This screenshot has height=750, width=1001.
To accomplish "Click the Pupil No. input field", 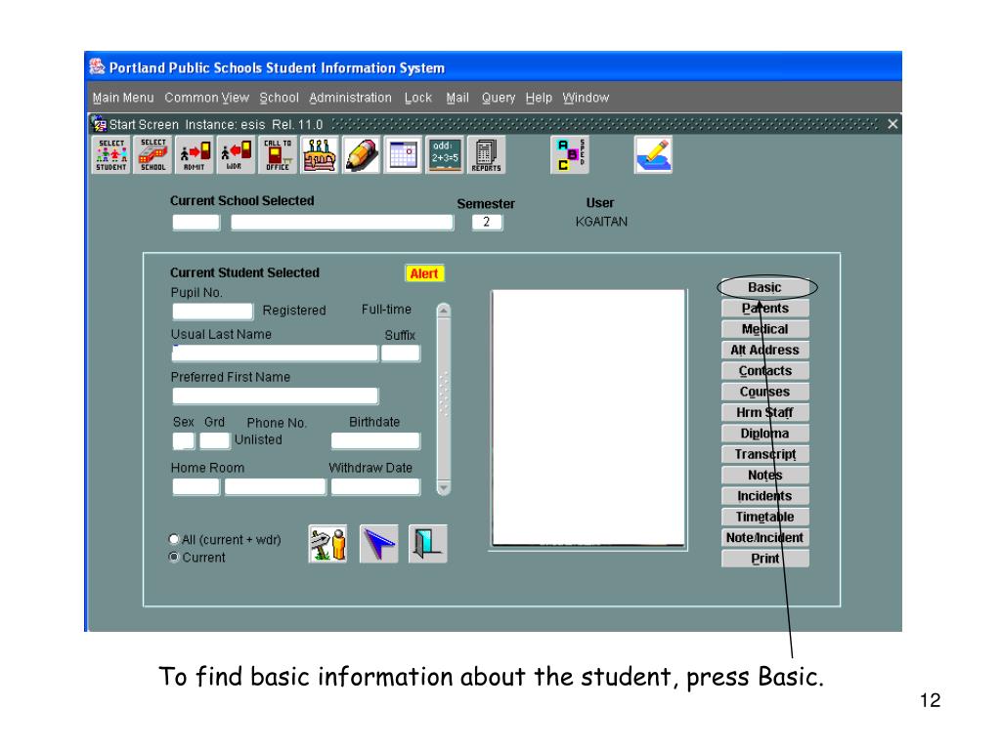I will click(x=212, y=312).
